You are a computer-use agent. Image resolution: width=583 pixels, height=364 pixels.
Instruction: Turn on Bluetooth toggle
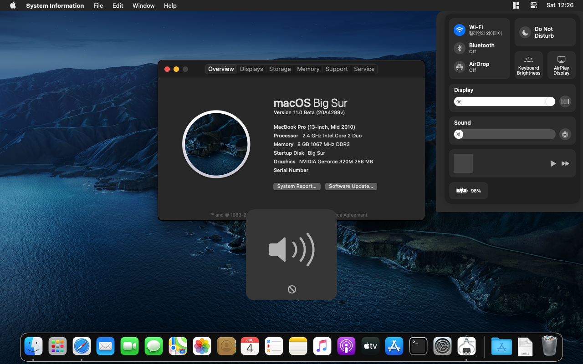point(460,48)
